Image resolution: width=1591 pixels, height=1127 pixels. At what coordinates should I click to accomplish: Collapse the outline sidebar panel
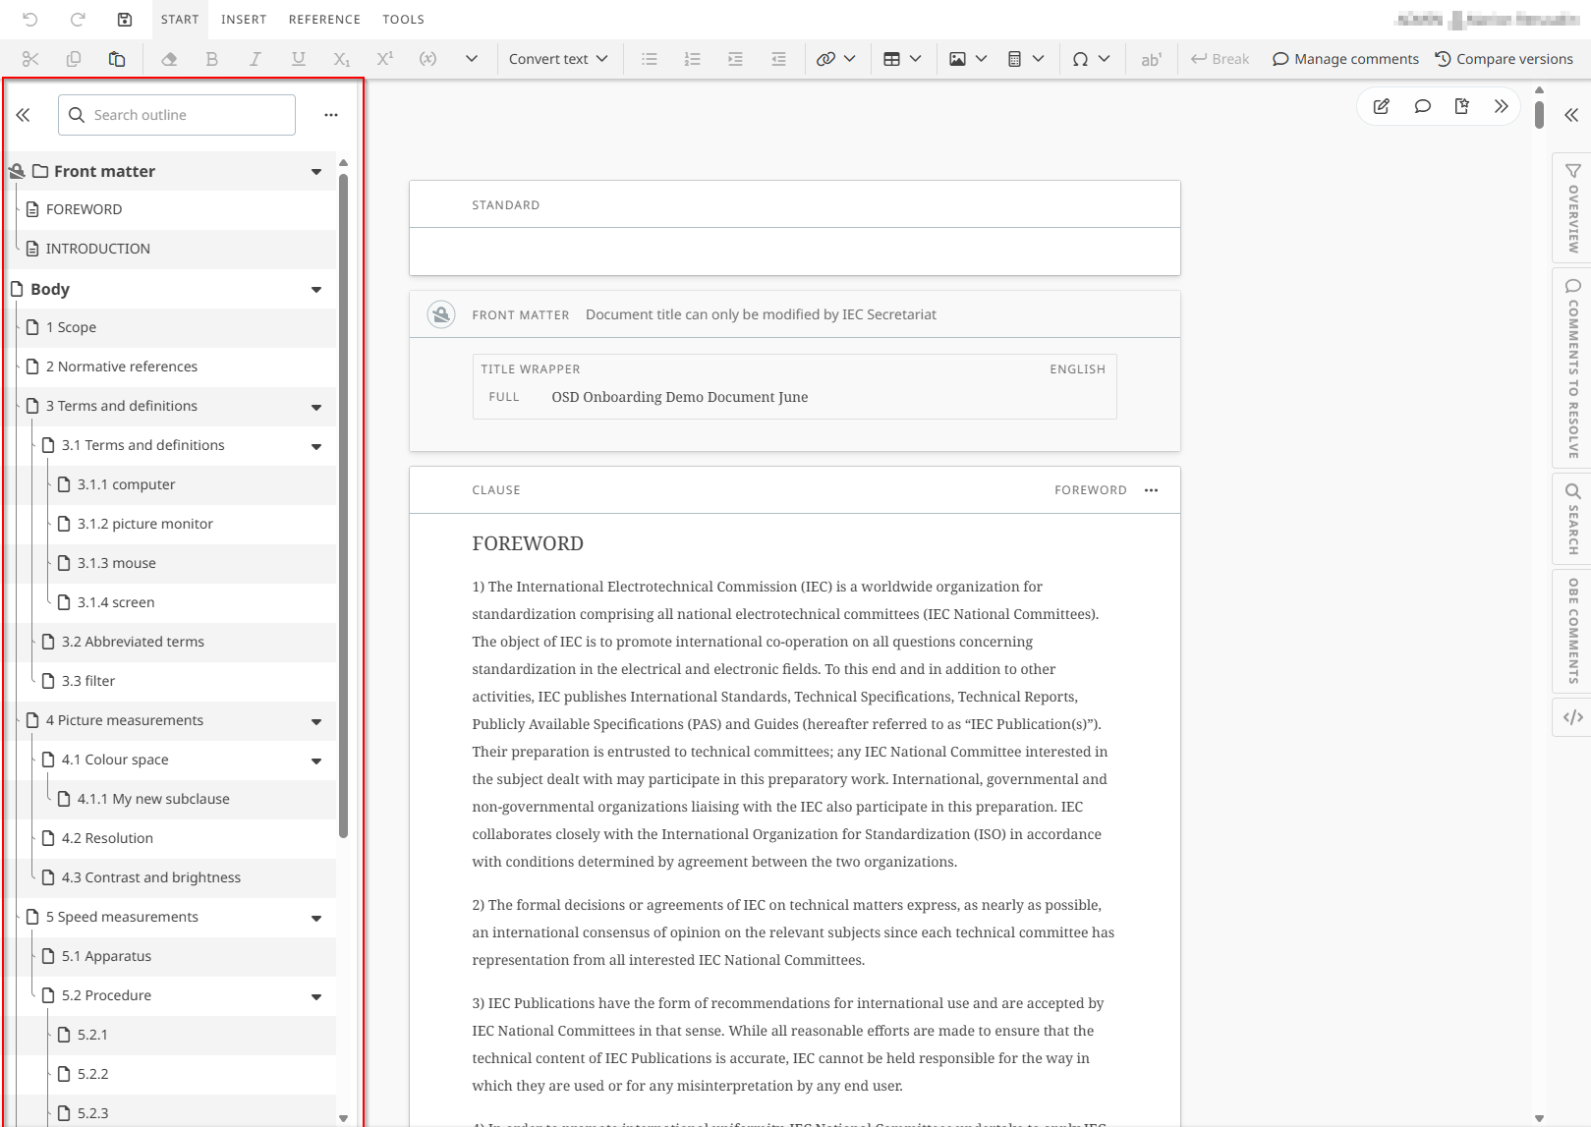tap(24, 115)
